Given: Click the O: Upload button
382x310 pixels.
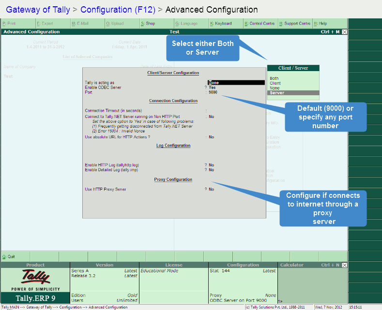Looking at the screenshot, I should (122, 23).
